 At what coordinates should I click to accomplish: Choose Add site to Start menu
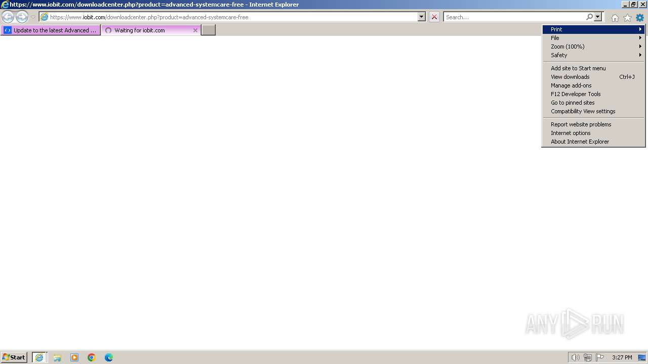tap(593, 68)
